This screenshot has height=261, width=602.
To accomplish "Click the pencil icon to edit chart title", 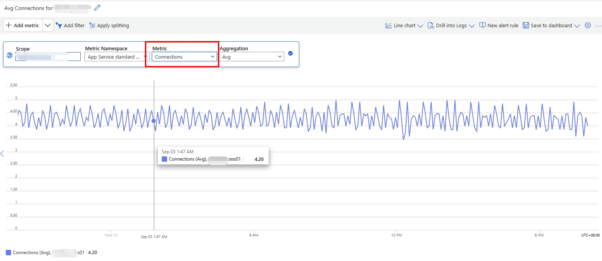I will point(97,8).
